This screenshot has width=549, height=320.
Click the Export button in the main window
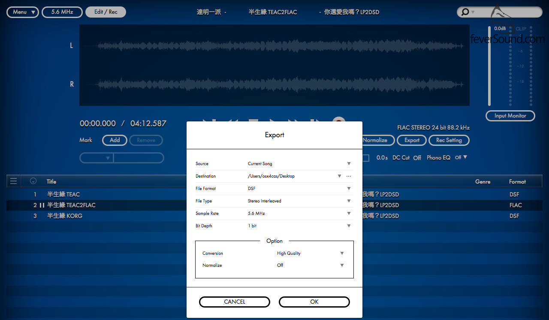coord(412,140)
